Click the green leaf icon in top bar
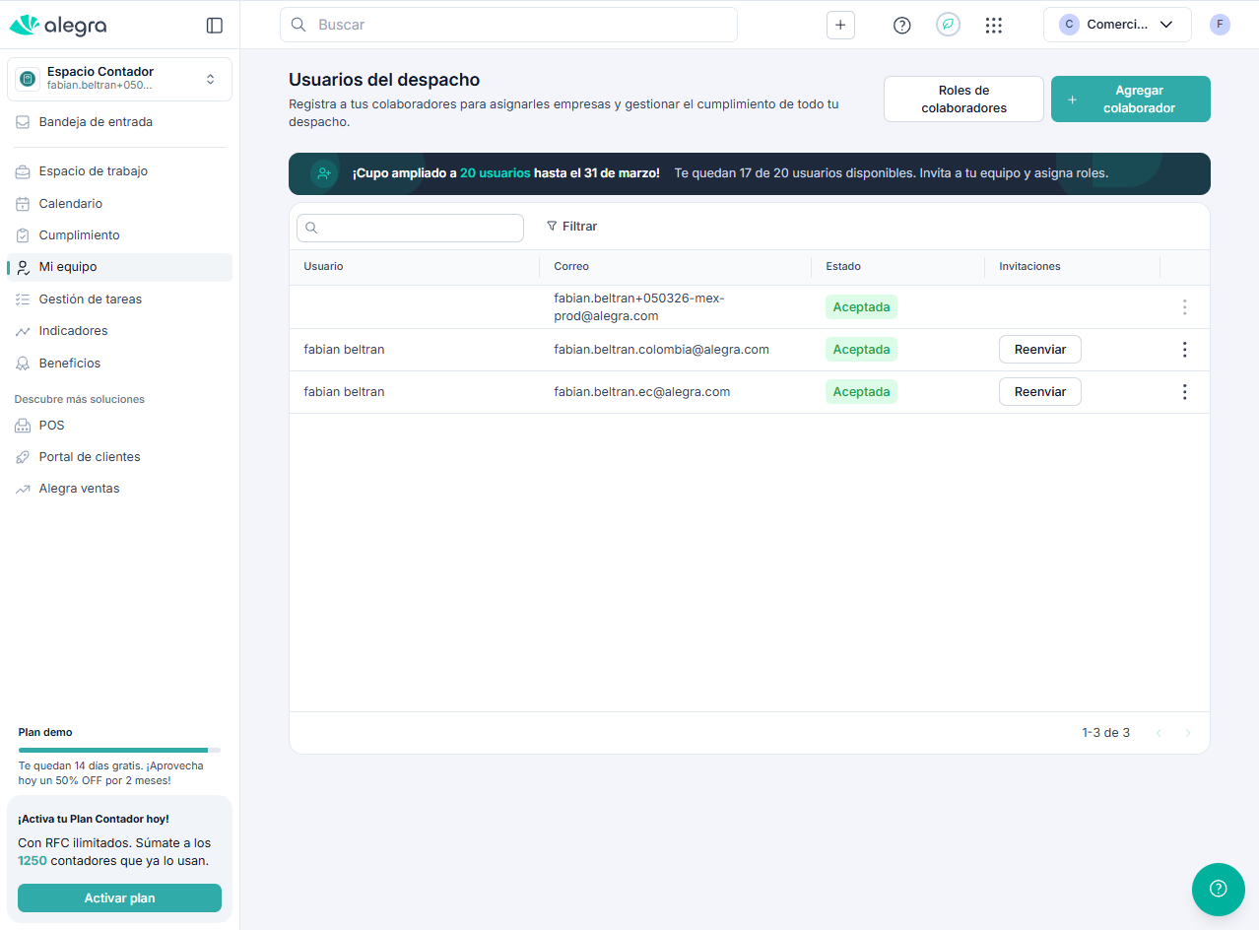Screen dimensions: 1259x930 948,26
